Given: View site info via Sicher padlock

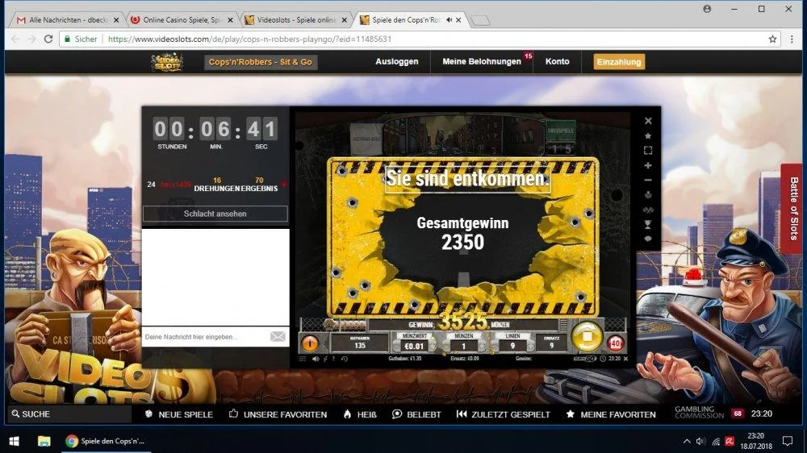Looking at the screenshot, I should point(81,39).
